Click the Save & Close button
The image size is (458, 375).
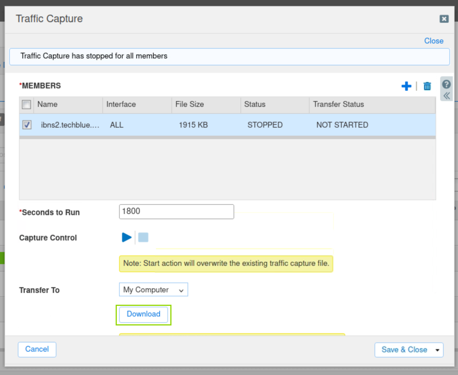404,350
